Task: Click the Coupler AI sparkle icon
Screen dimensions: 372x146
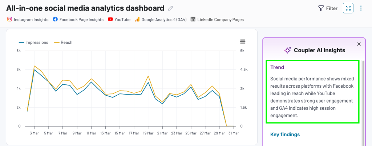Action: [x=288, y=50]
